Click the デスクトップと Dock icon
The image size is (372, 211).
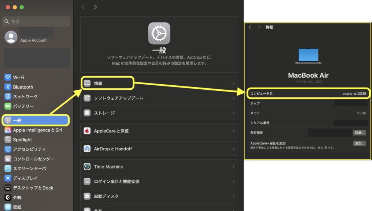point(8,188)
